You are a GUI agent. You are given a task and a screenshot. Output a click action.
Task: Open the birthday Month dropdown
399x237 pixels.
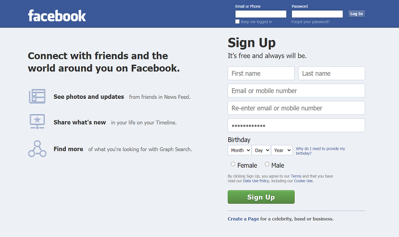click(x=239, y=150)
